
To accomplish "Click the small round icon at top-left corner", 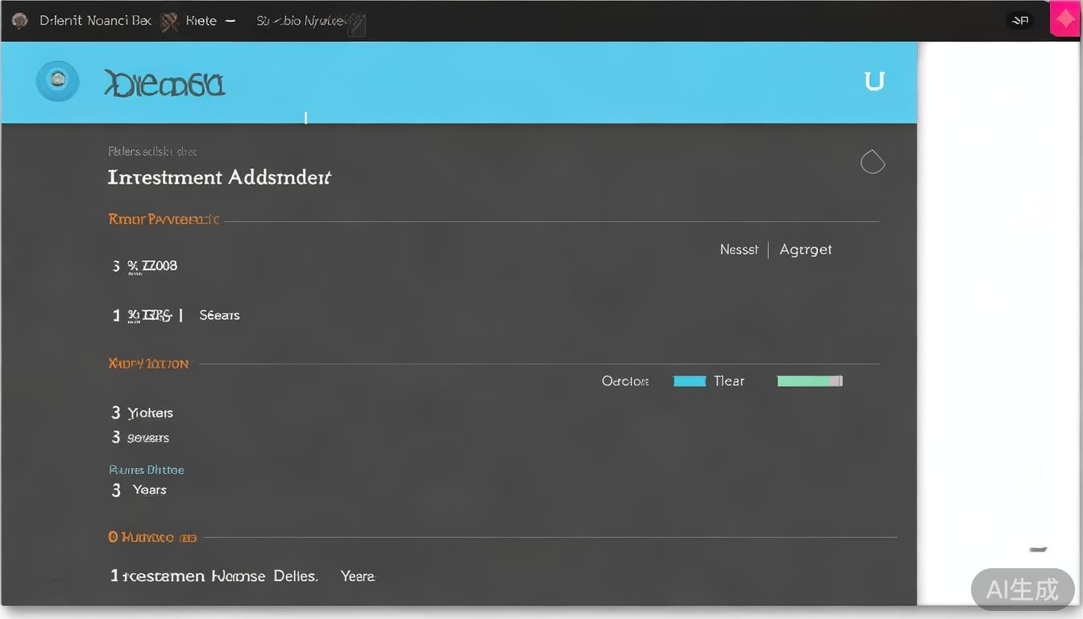I will click(20, 21).
